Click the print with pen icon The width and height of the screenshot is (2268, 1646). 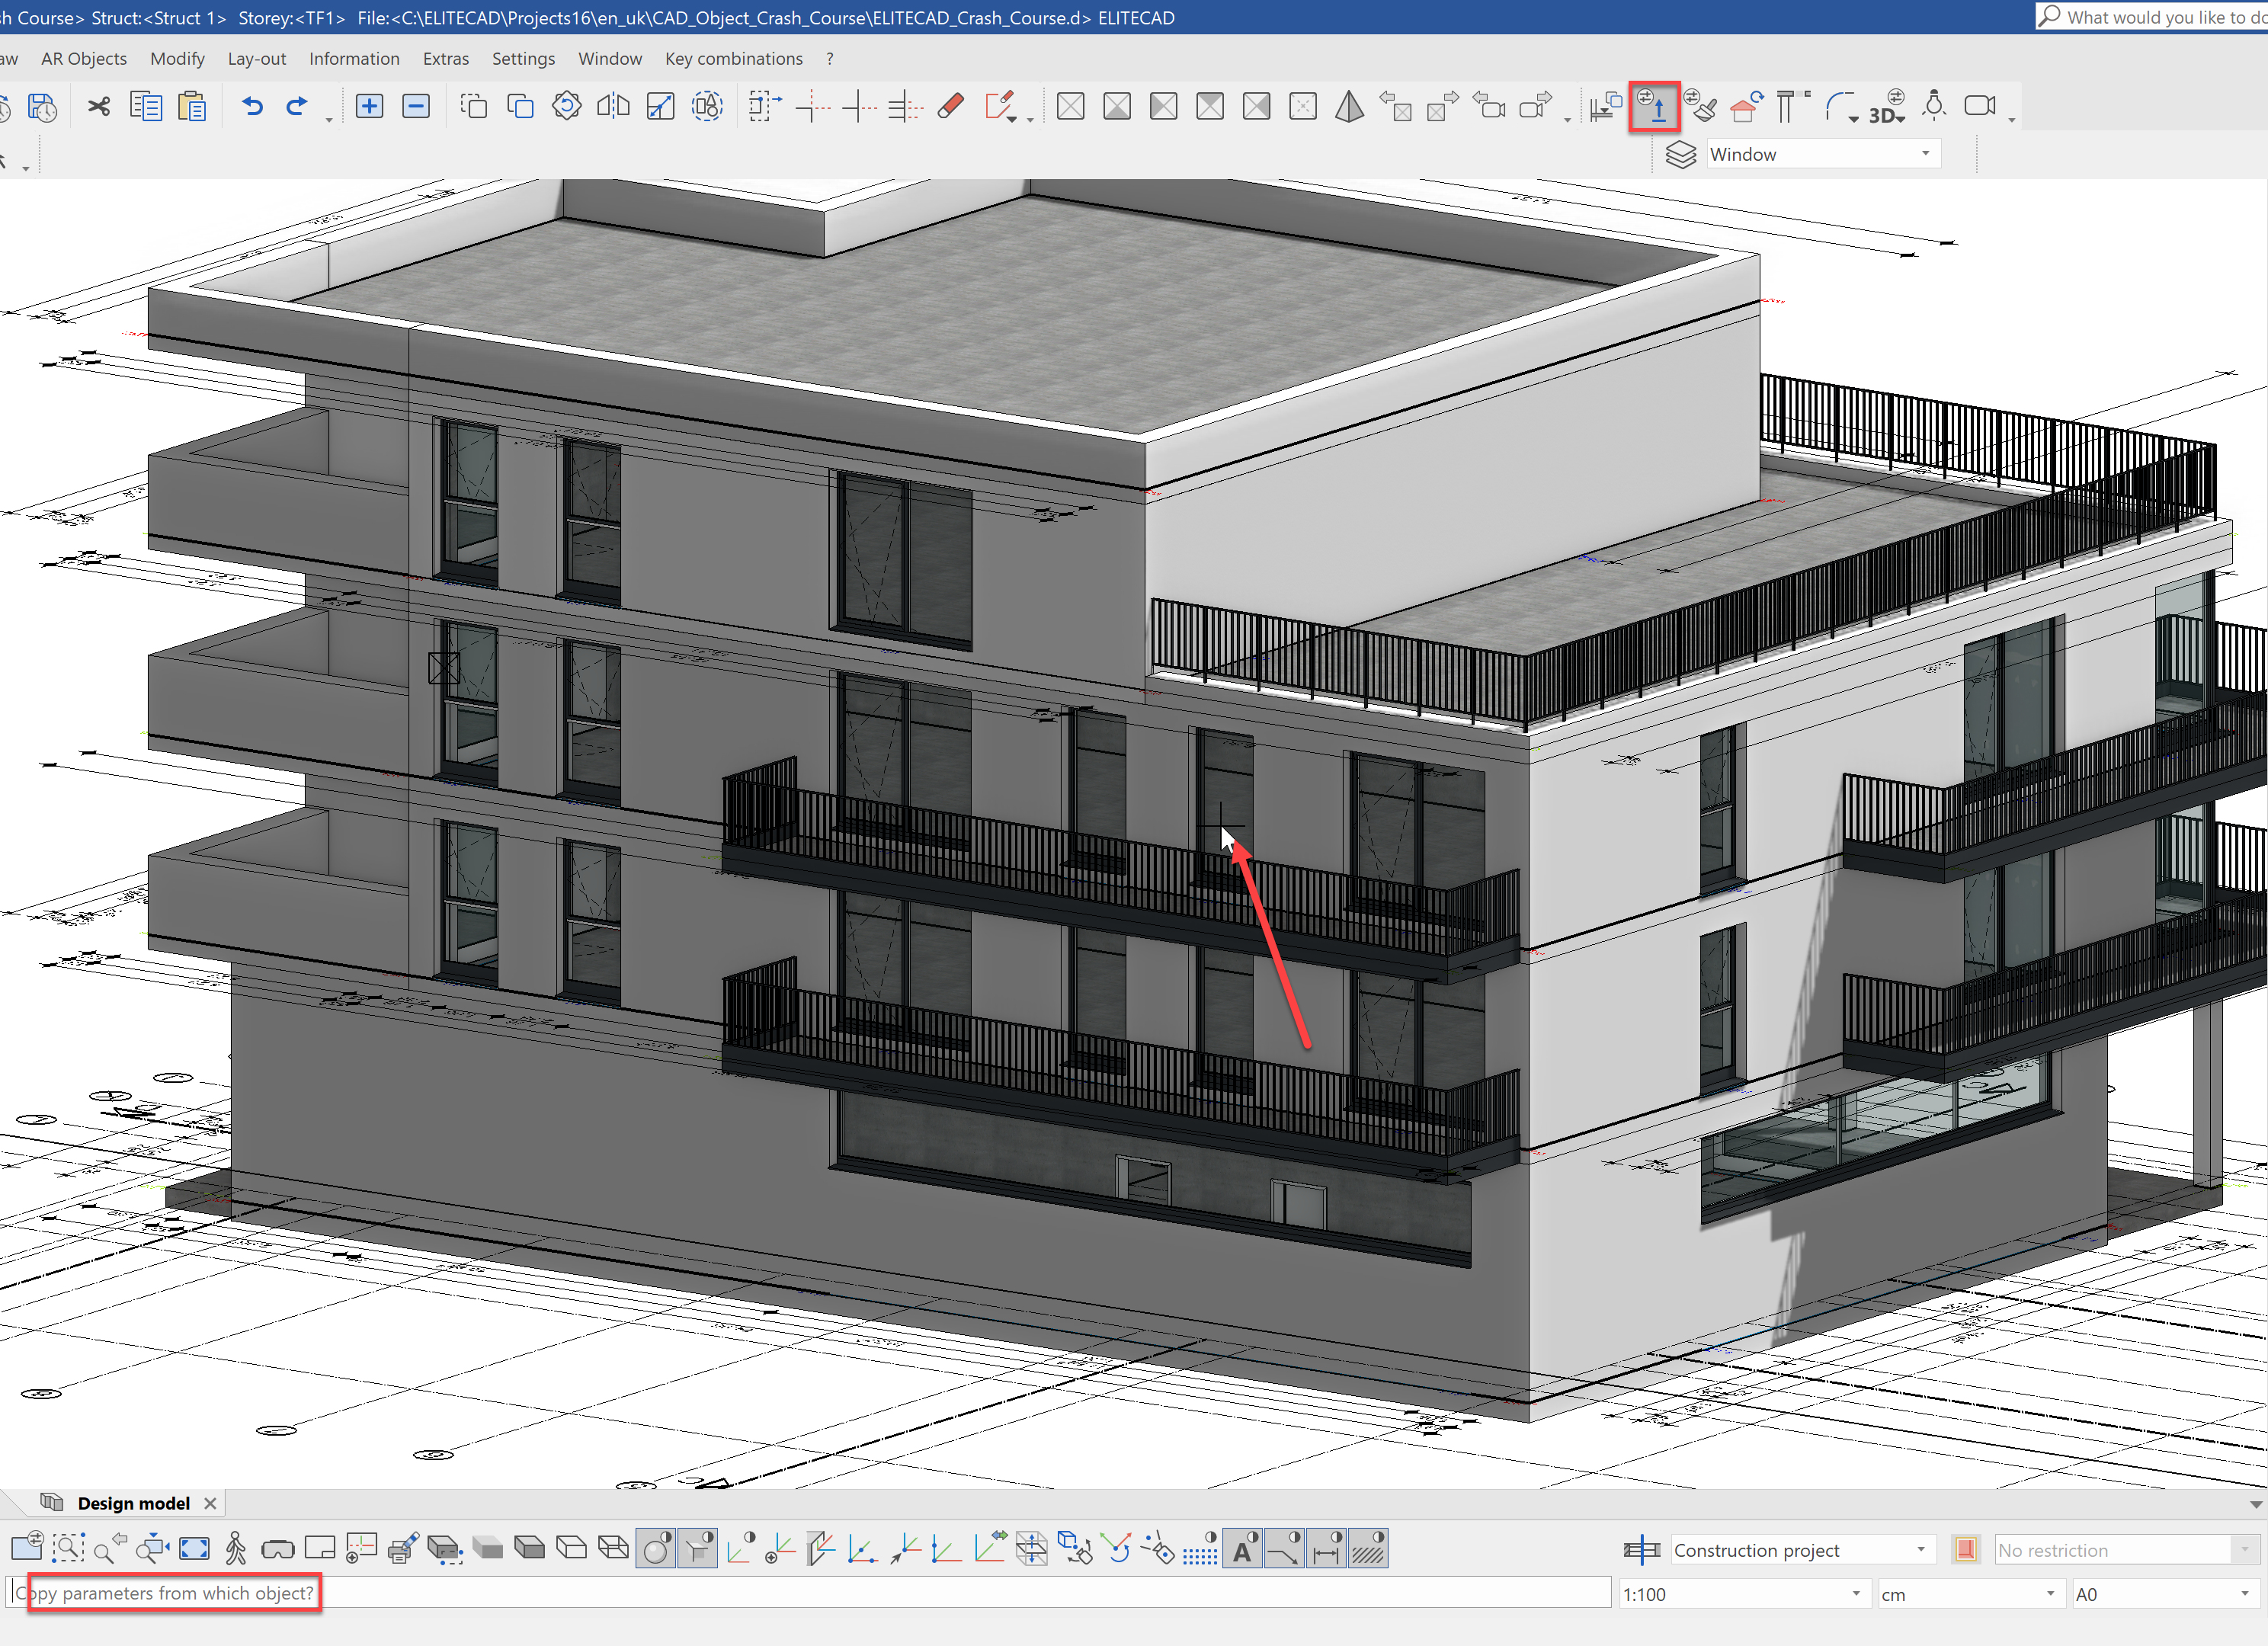[x=403, y=1549]
